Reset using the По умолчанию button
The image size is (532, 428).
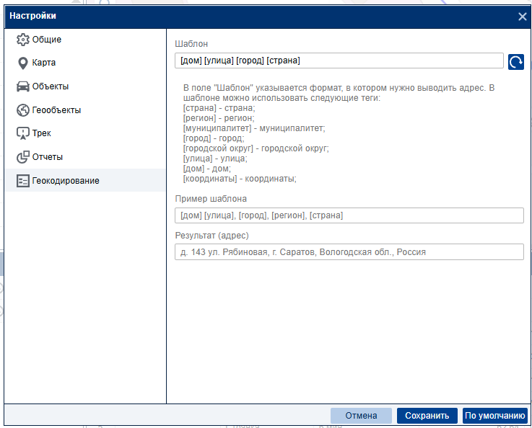coord(494,416)
